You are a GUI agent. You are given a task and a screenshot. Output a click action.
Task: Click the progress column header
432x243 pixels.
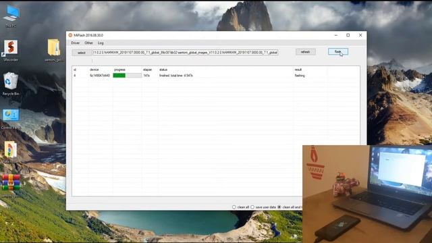[119, 70]
